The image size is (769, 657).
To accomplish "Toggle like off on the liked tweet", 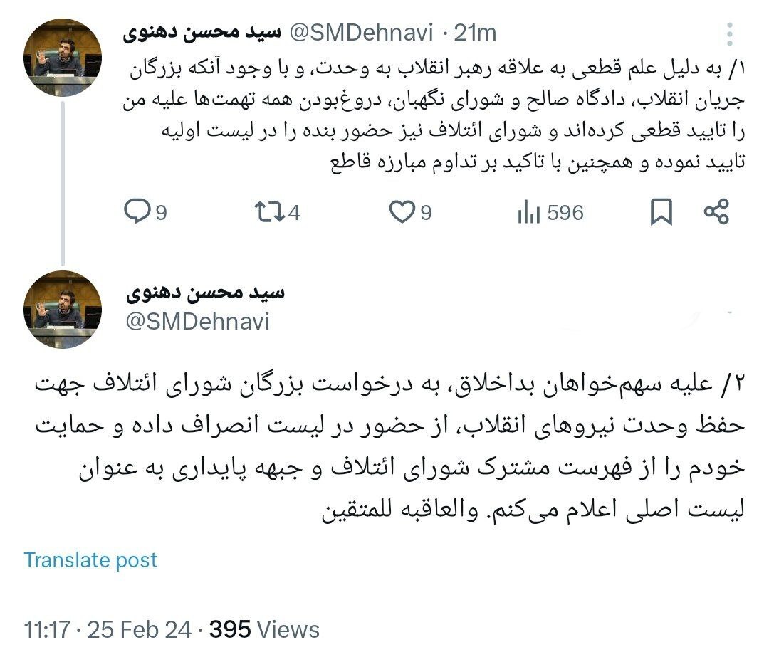I will coord(402,211).
